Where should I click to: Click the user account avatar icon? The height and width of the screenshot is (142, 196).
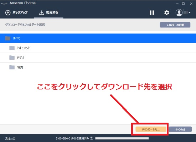click(x=179, y=13)
